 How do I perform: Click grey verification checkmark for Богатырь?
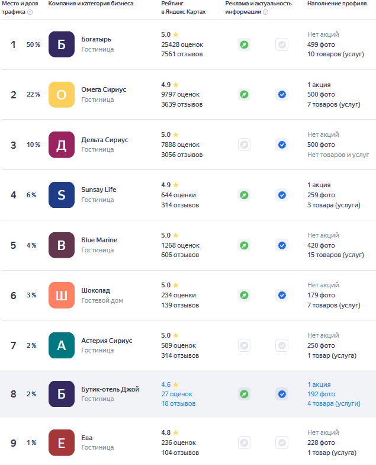click(x=282, y=45)
